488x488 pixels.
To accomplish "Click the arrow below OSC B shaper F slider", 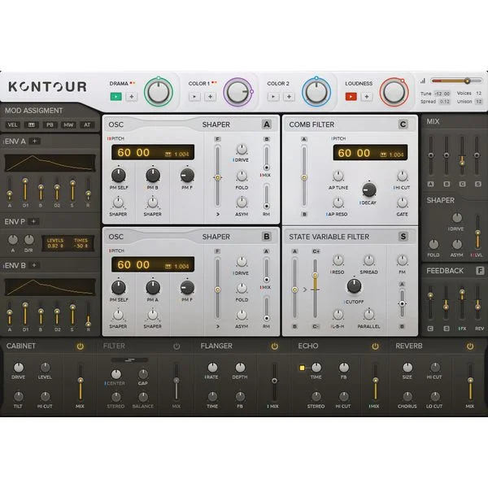I will click(217, 326).
